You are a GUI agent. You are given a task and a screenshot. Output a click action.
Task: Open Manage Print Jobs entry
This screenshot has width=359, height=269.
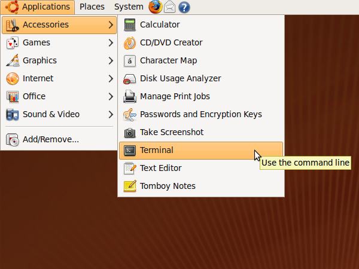pyautogui.click(x=201, y=96)
